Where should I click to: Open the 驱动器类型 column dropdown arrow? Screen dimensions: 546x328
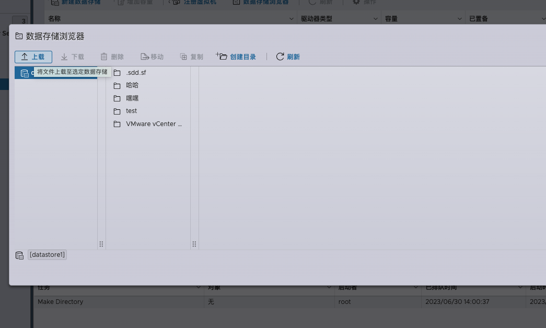(x=376, y=19)
